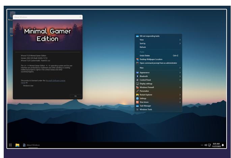Expand the Restart Explorer submenu arrow
Viewport: 231px width, 158px height.
point(180,95)
